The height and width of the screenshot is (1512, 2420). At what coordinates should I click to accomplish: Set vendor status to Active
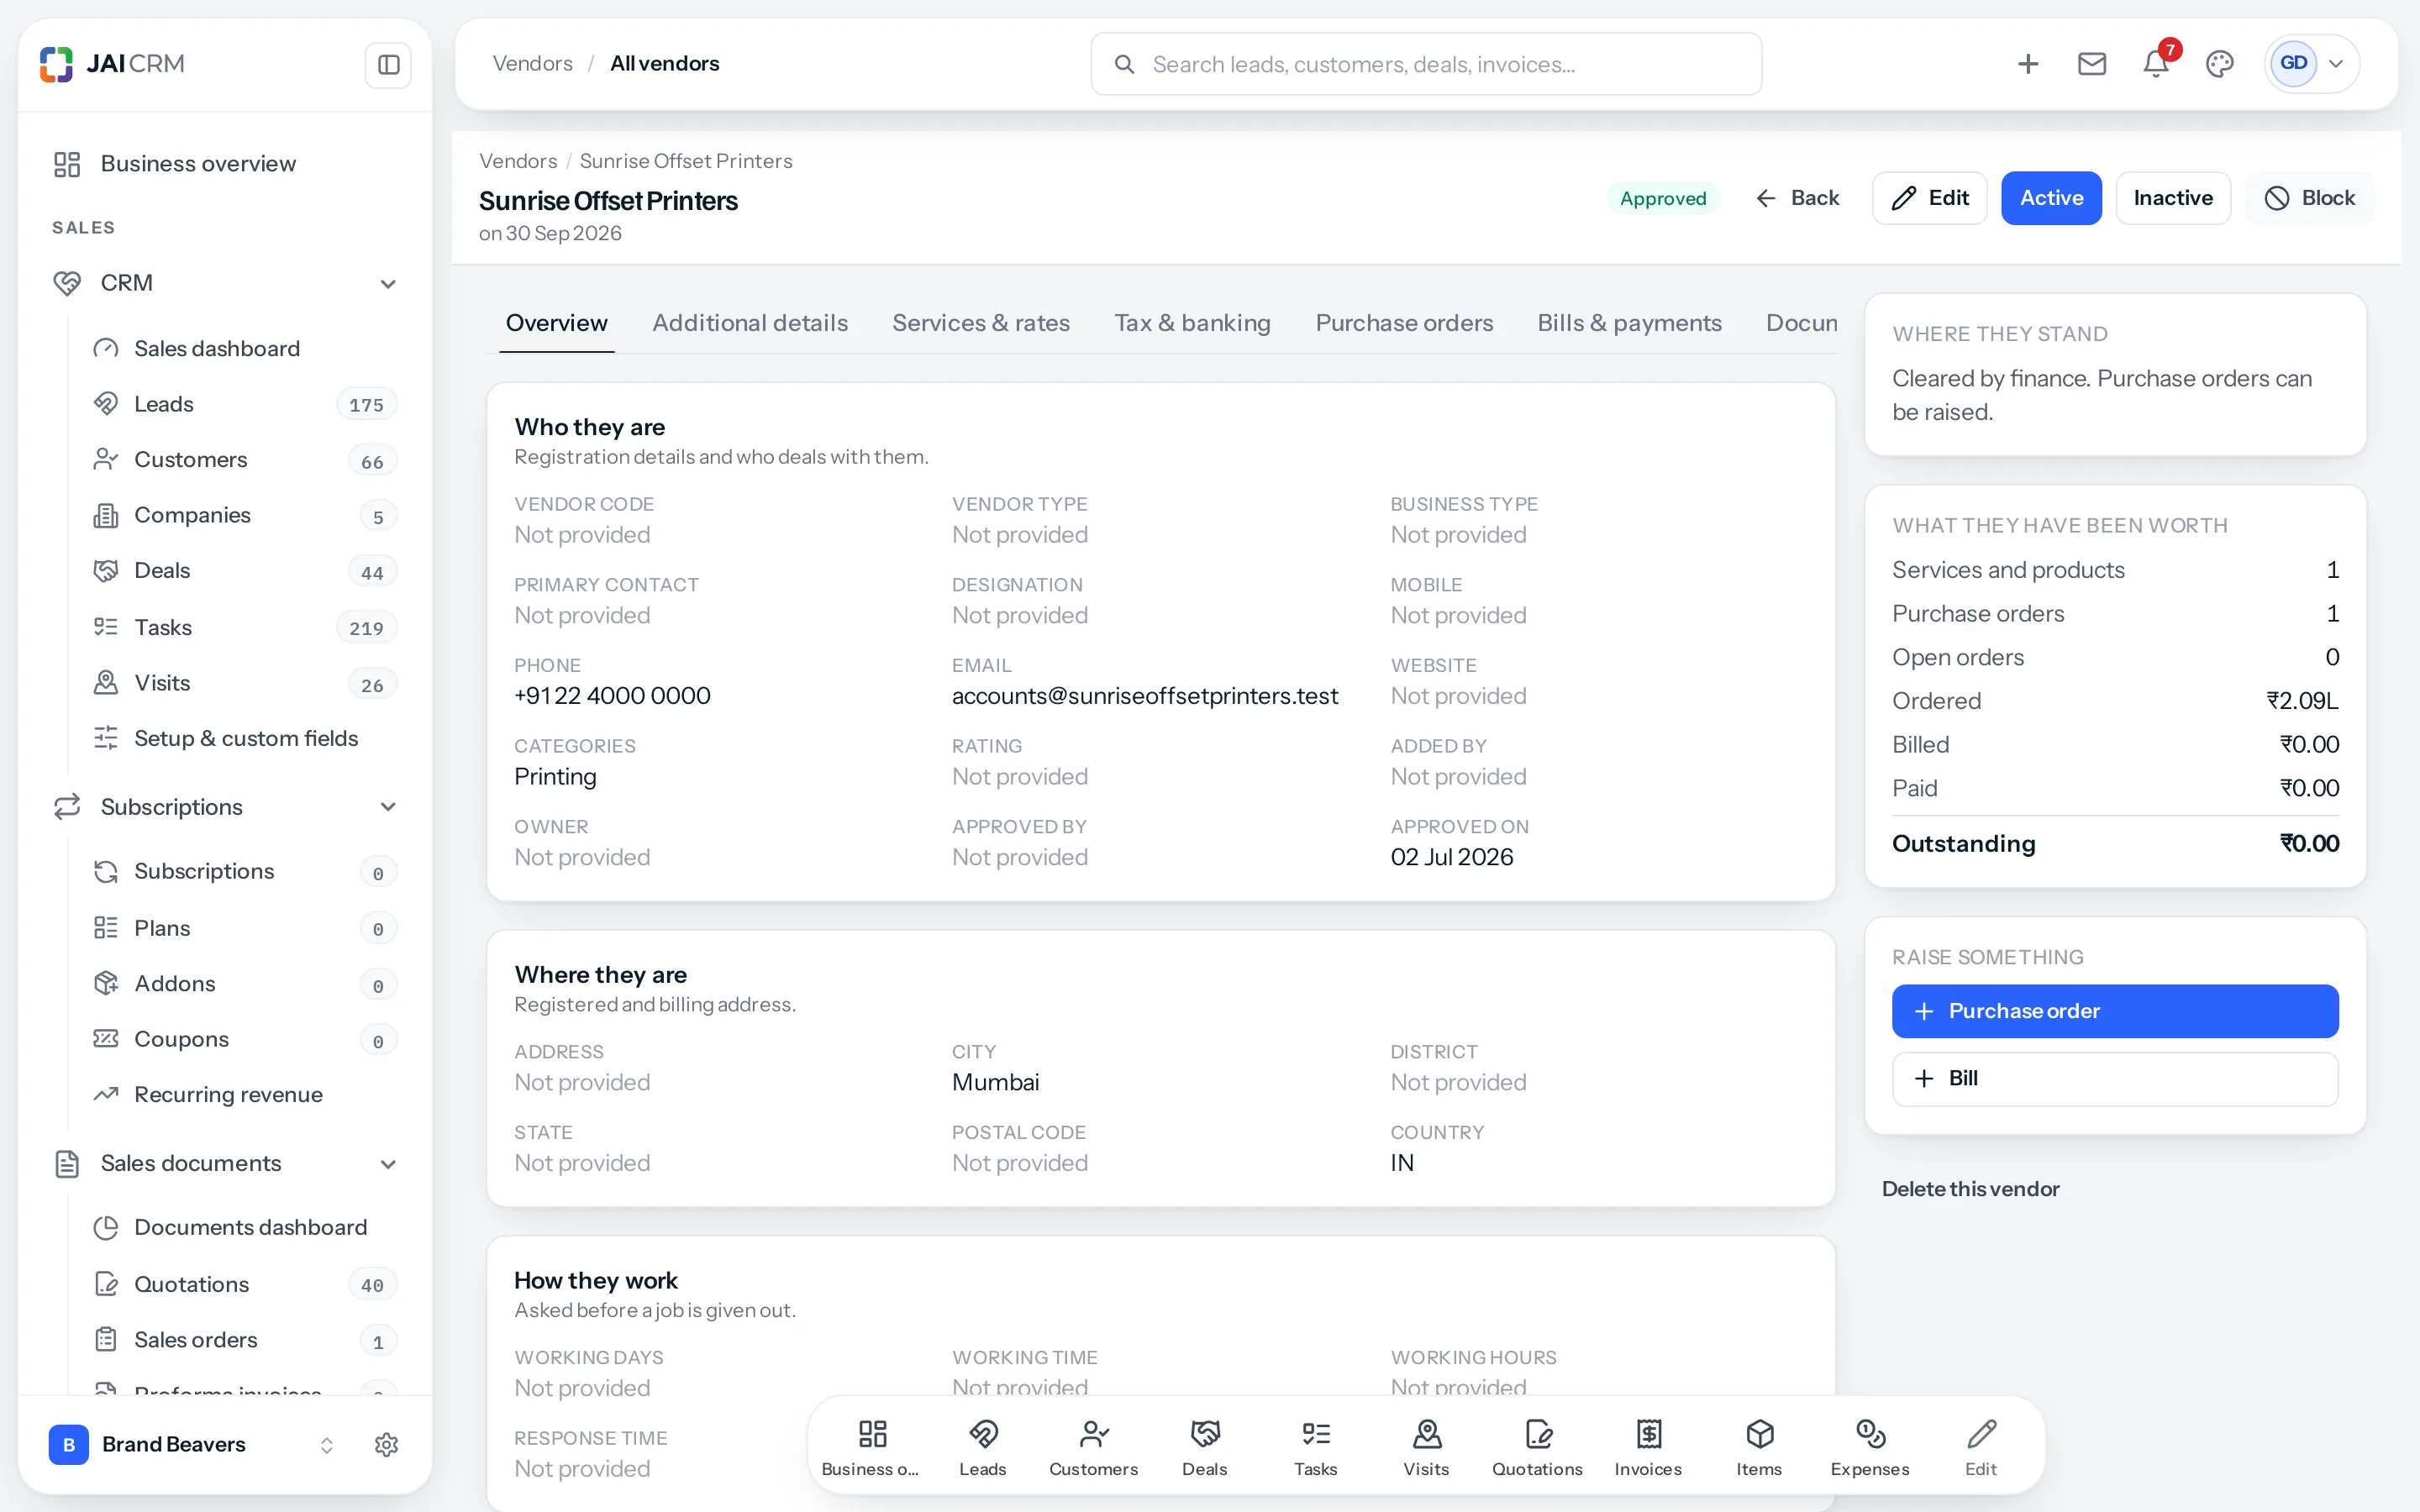pyautogui.click(x=2051, y=198)
